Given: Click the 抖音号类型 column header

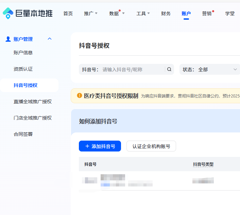Looking at the screenshot, I should click(203, 164).
